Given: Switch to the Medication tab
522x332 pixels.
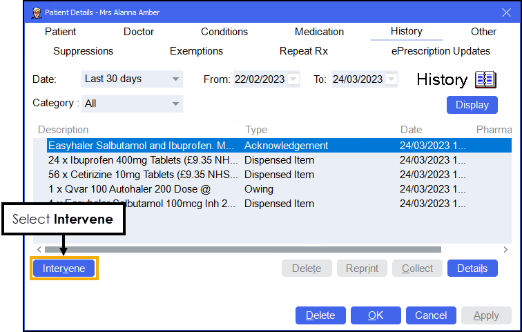Looking at the screenshot, I should [319, 32].
